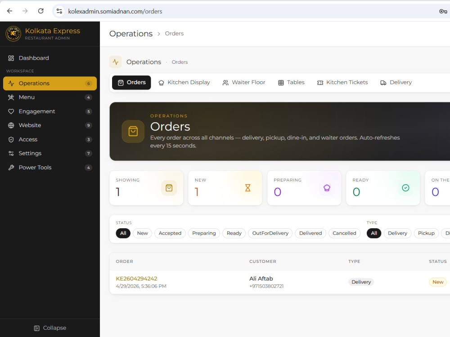Viewport: 450px width, 337px height.
Task: Focus the address bar URL
Action: tap(115, 11)
